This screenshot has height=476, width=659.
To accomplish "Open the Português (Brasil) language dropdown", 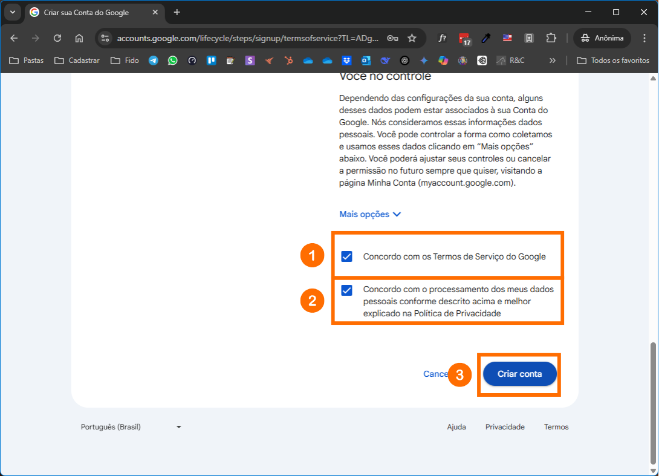I will 131,427.
